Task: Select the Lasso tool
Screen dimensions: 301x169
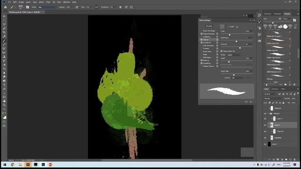Action: (4, 24)
